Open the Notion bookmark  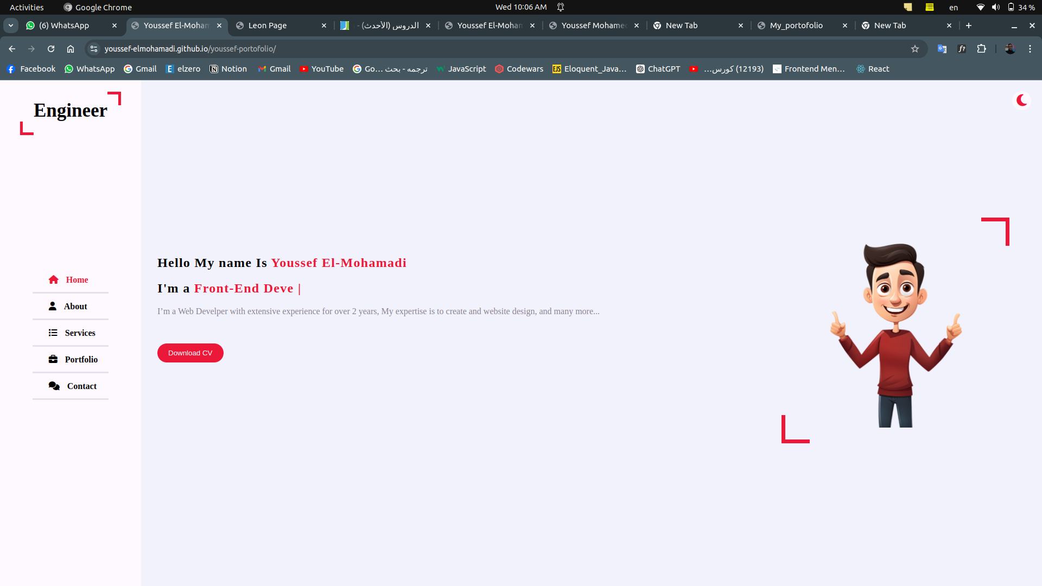pos(228,69)
